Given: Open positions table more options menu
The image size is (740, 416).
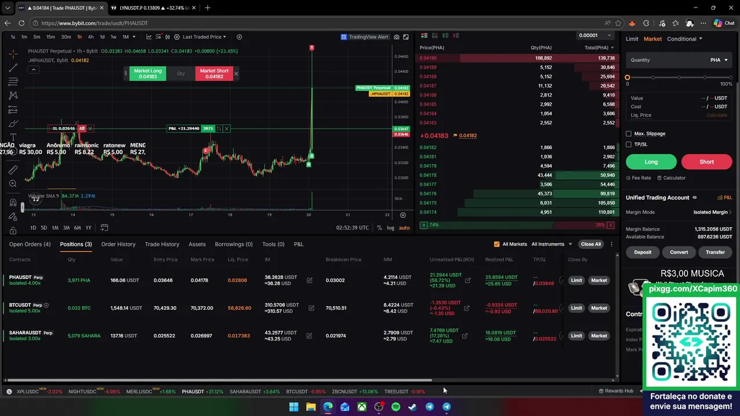Looking at the screenshot, I should [612, 244].
